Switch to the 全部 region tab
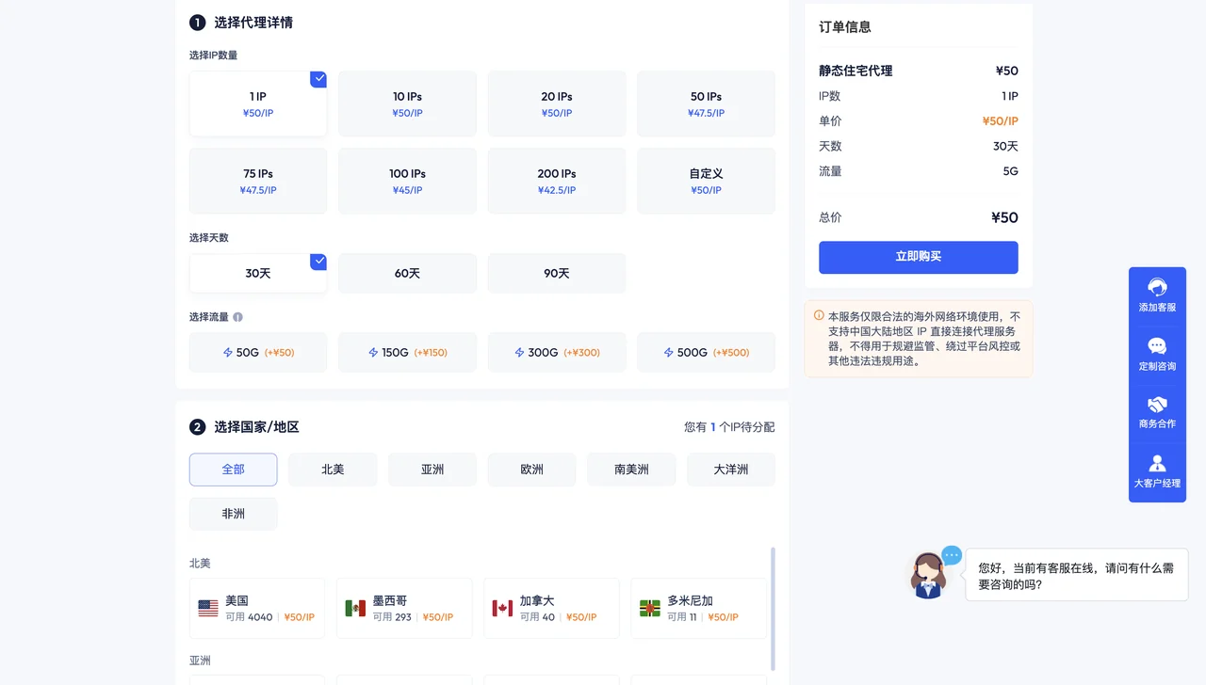 tap(233, 470)
